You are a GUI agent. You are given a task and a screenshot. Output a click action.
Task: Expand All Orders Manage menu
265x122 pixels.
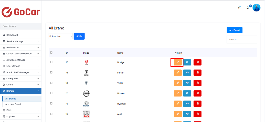(21, 60)
